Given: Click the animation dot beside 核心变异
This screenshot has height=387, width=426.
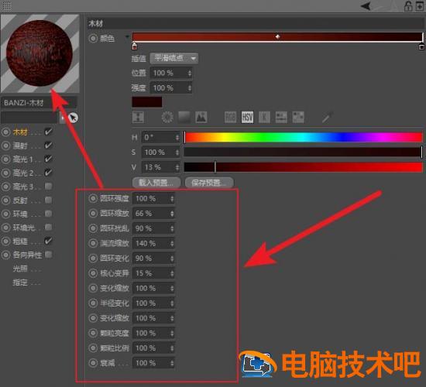Looking at the screenshot, I should tap(93, 273).
